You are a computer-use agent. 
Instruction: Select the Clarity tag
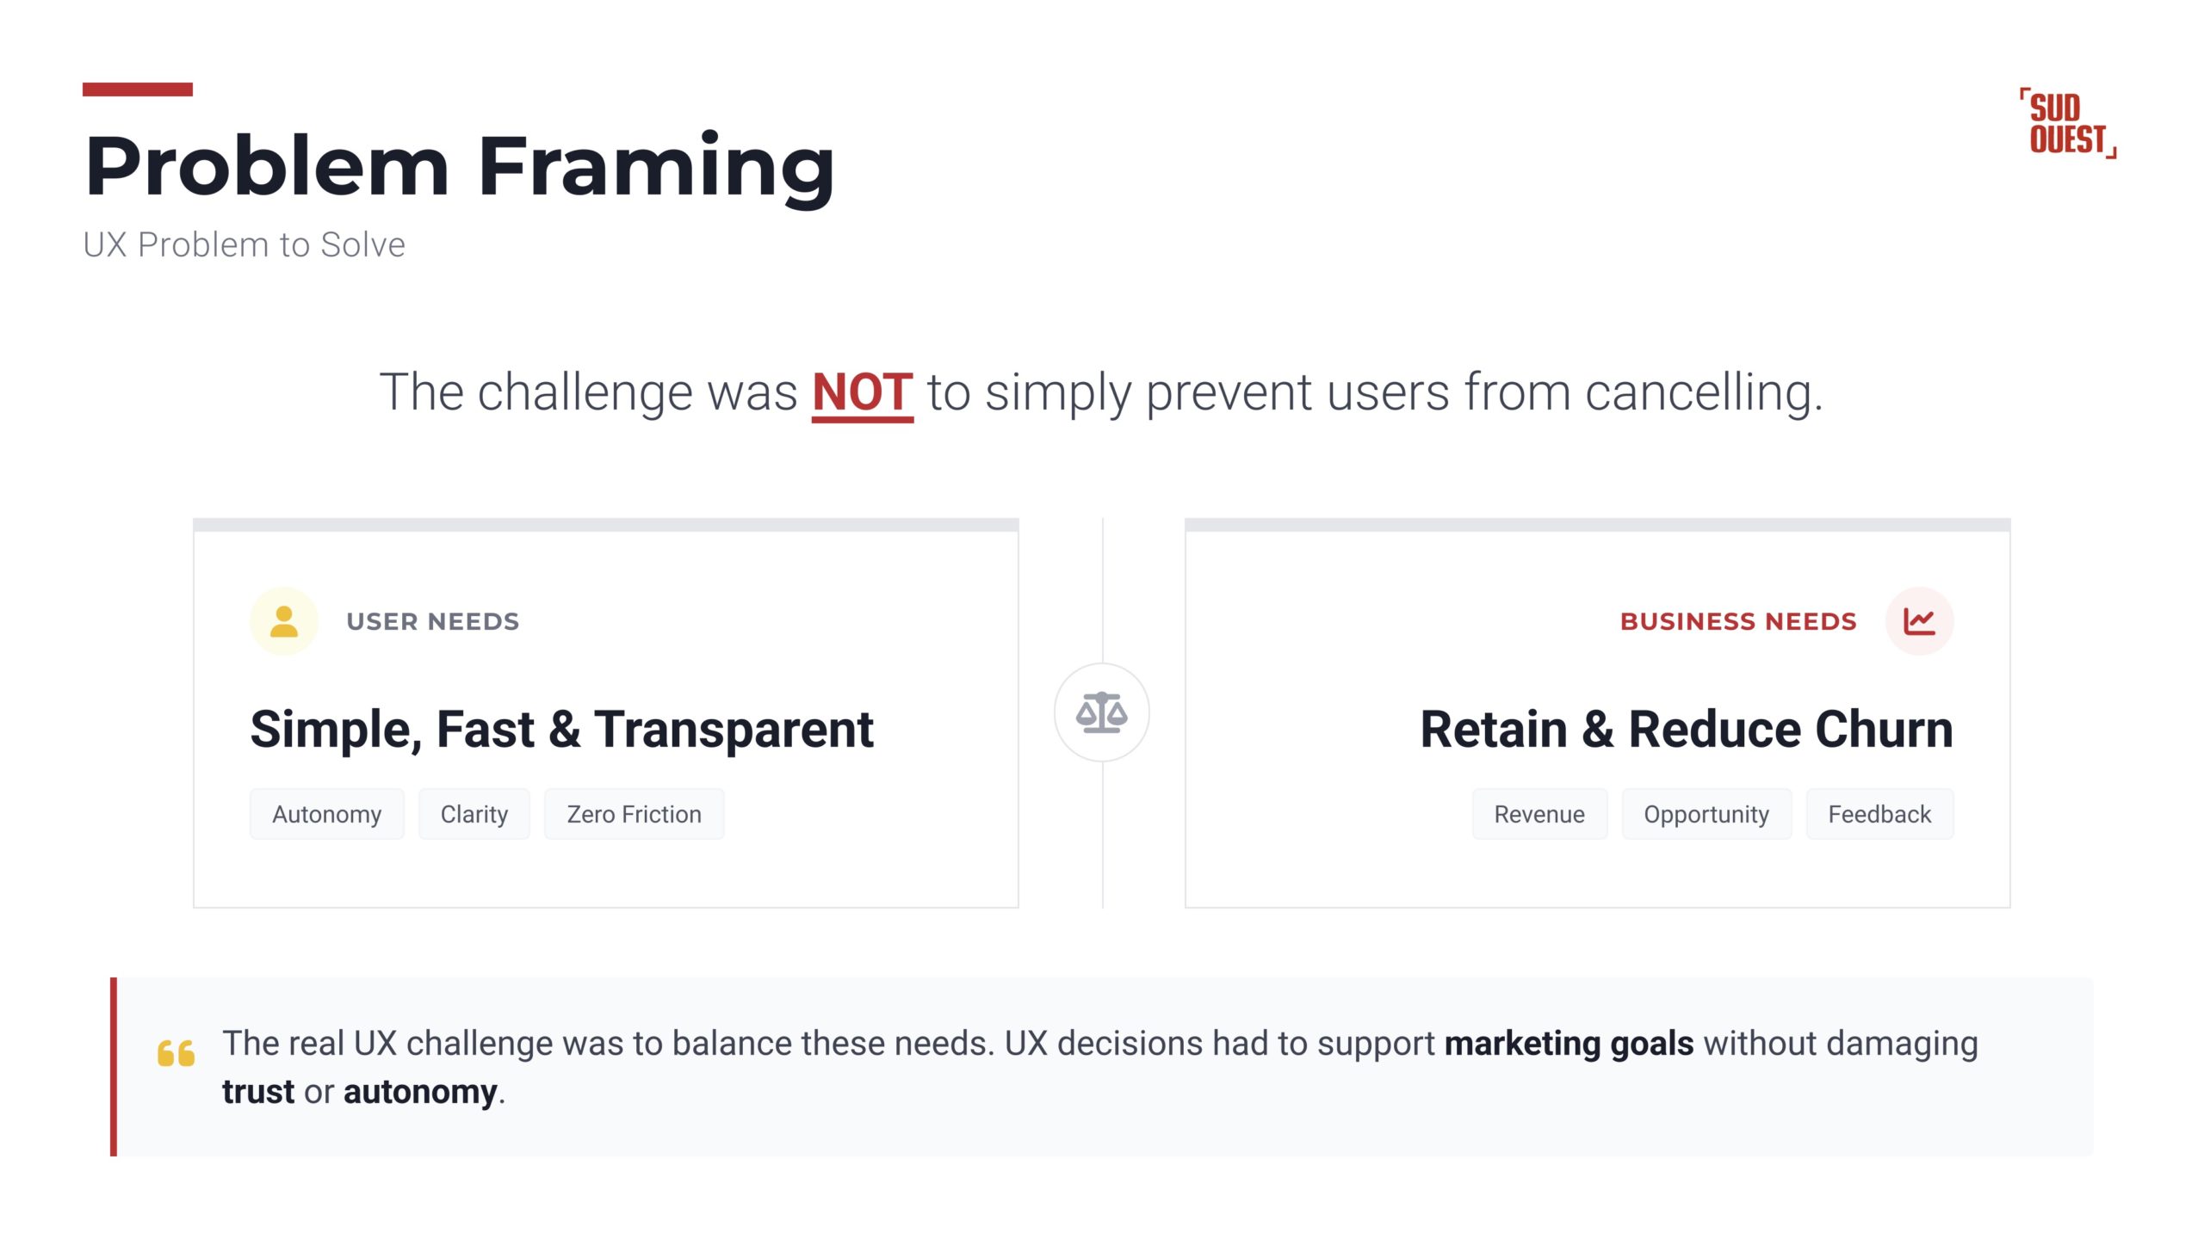(x=474, y=814)
